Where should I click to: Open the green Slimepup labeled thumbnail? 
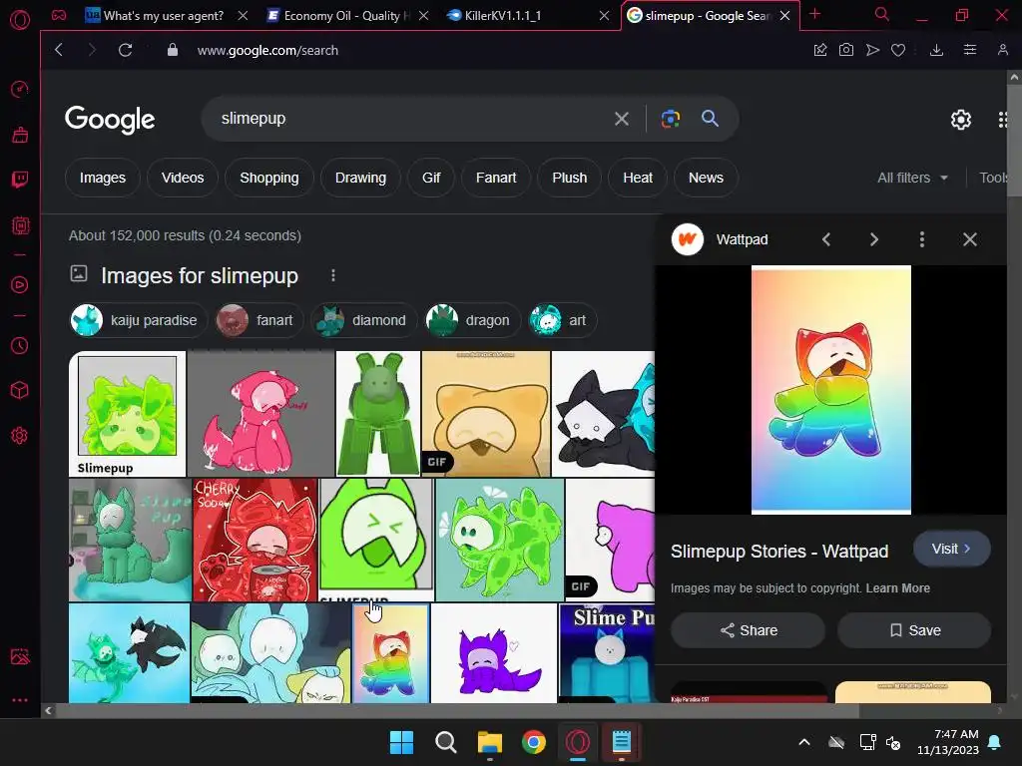tap(127, 414)
